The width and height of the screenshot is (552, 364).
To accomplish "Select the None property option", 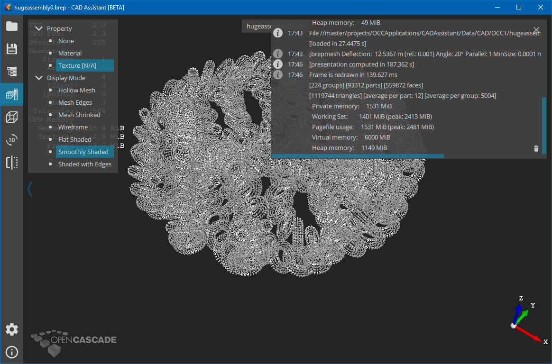I will [x=66, y=41].
